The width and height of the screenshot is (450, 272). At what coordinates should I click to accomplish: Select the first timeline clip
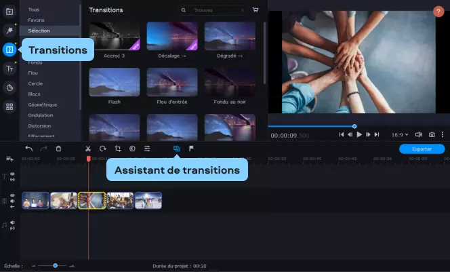coord(36,200)
